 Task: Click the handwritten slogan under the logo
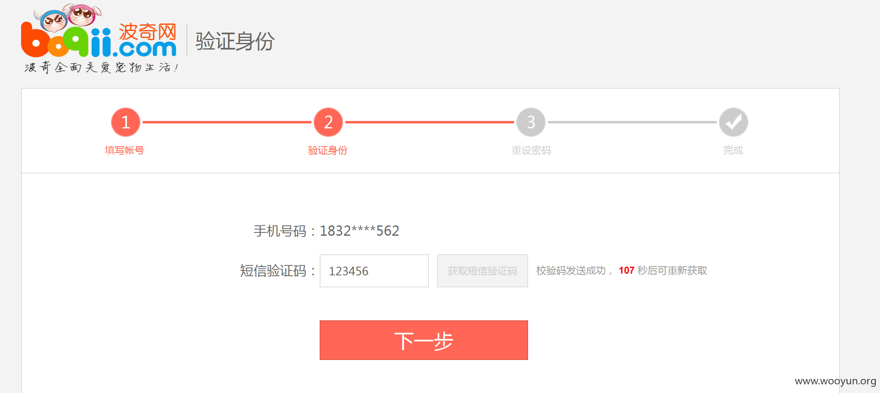coord(101,67)
